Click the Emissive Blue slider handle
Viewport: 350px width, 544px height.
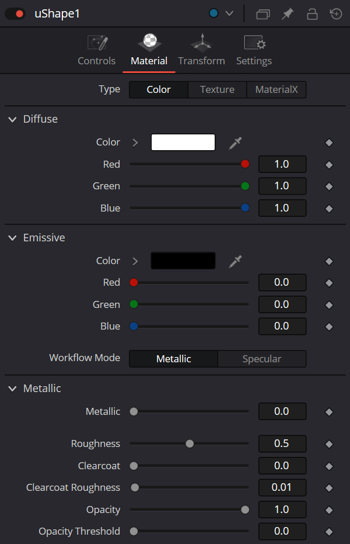pos(134,326)
